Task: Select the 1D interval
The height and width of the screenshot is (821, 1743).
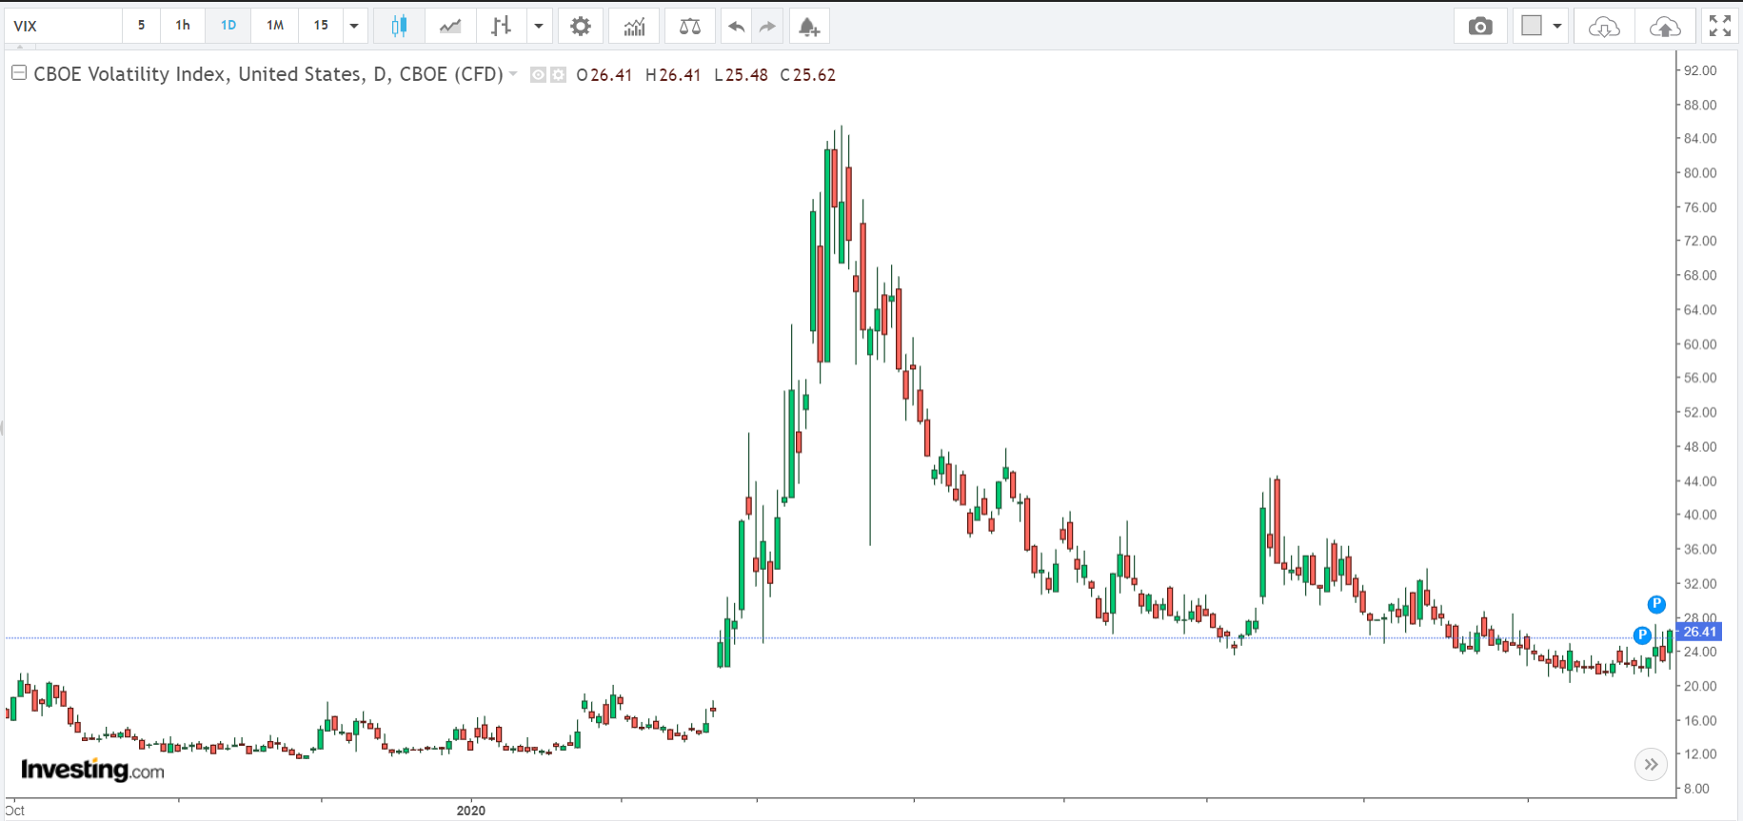Action: coord(228,26)
